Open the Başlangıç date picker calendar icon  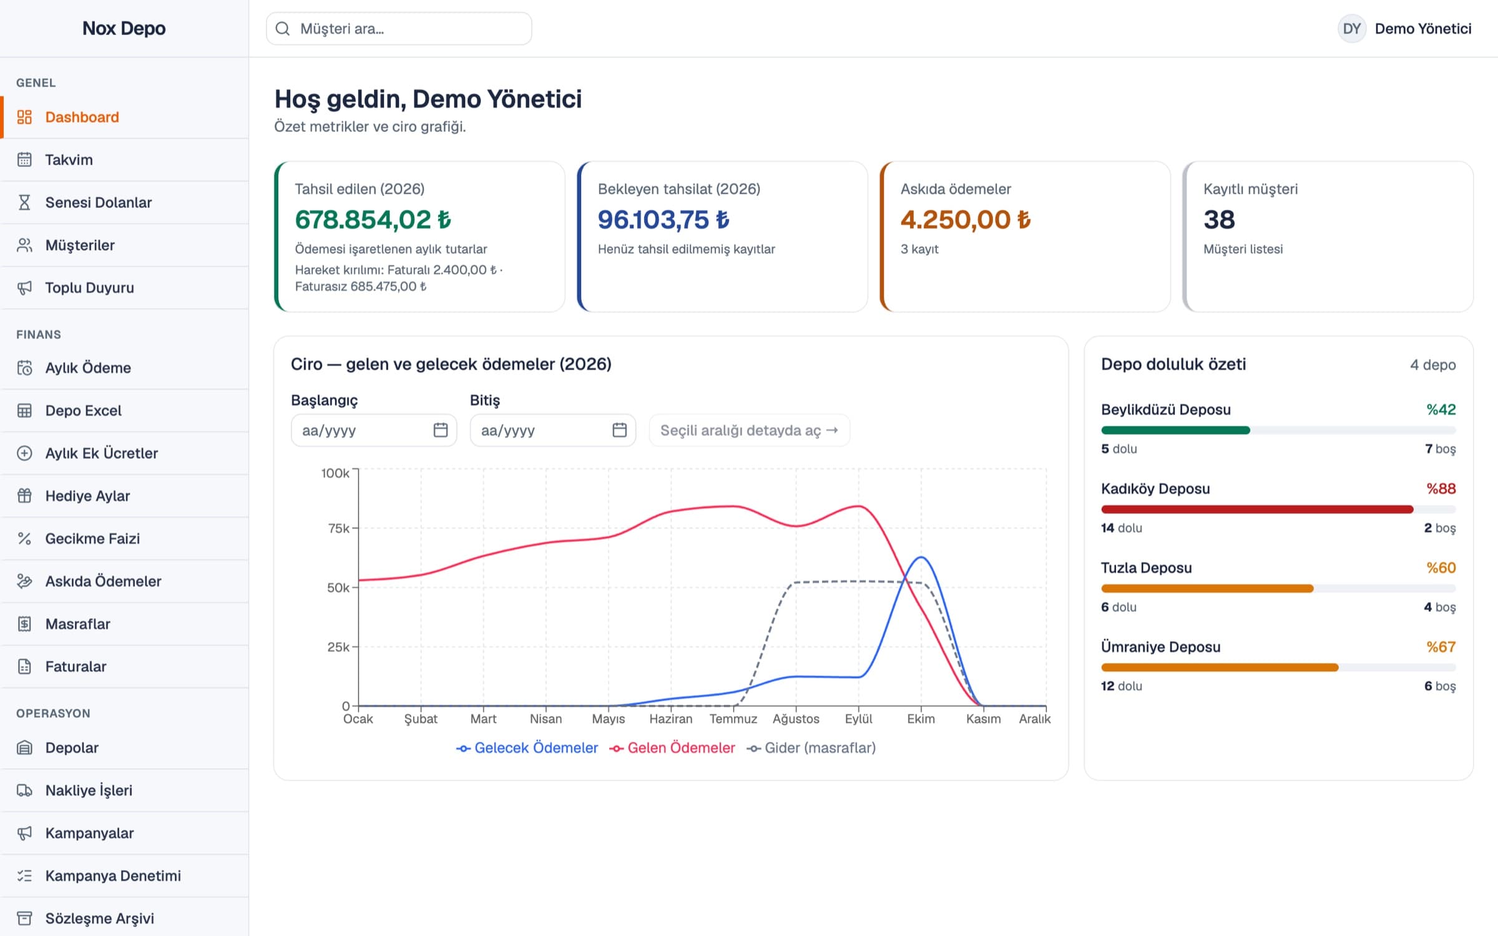[441, 430]
